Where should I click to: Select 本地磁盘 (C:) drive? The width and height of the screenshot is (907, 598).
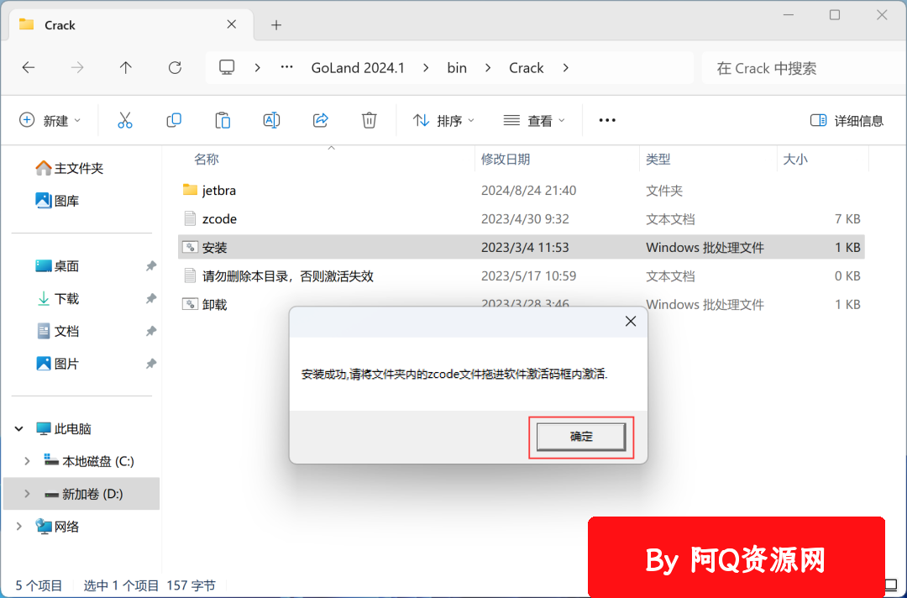89,461
